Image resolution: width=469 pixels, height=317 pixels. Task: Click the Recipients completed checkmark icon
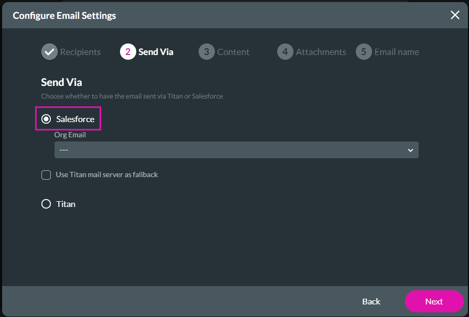point(48,51)
